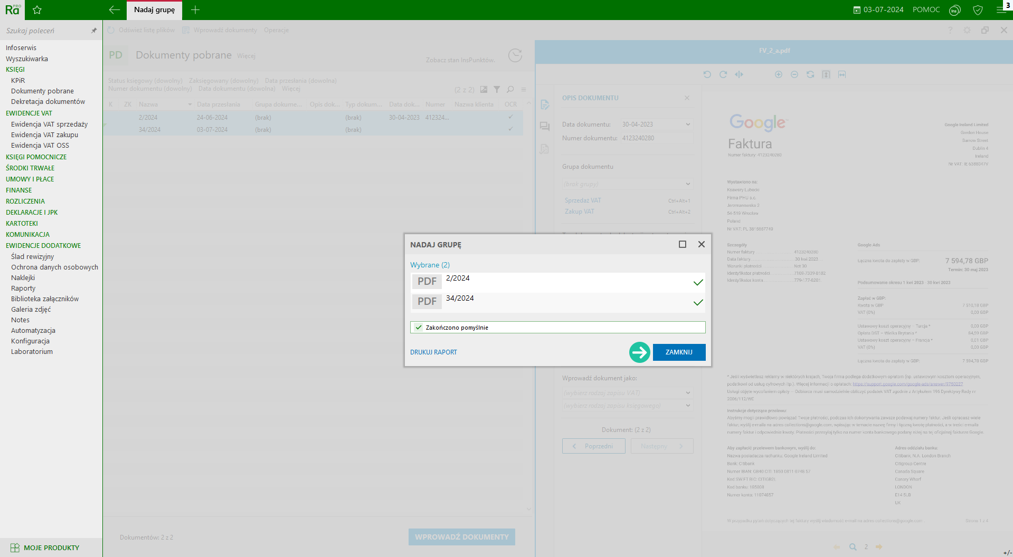This screenshot has width=1013, height=557.
Task: Open the date 03-07-2024 calendar
Action: [x=878, y=9]
